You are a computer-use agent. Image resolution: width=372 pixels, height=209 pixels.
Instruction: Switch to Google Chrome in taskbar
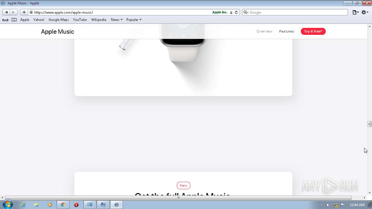coord(63,205)
